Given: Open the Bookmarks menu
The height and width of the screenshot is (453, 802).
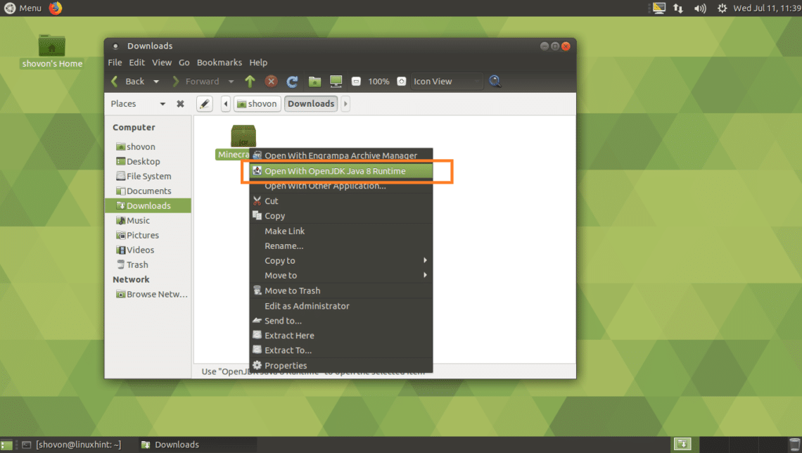Looking at the screenshot, I should click(219, 63).
